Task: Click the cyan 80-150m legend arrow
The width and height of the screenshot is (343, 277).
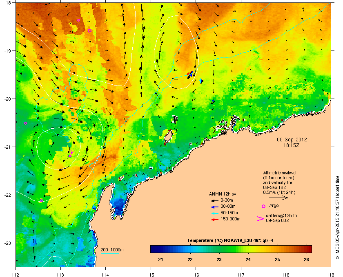Action: (x=215, y=213)
